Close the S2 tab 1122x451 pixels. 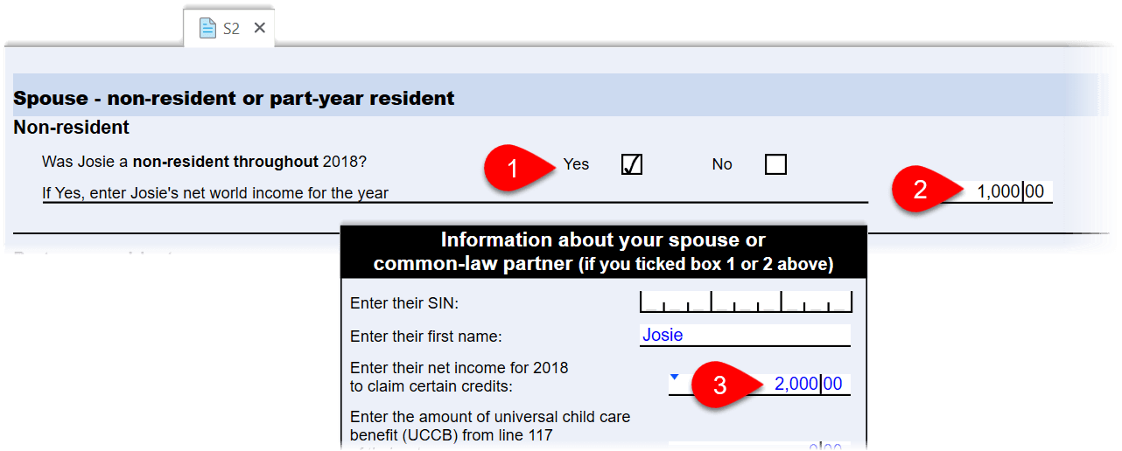click(259, 28)
